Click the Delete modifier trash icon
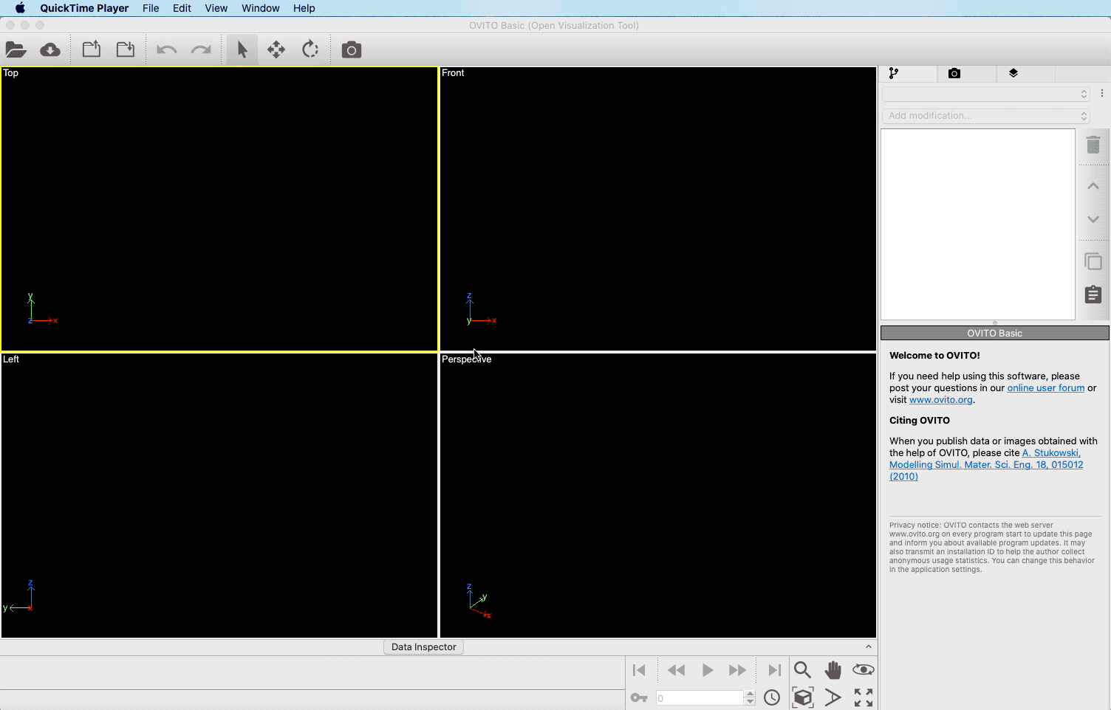 (1093, 145)
